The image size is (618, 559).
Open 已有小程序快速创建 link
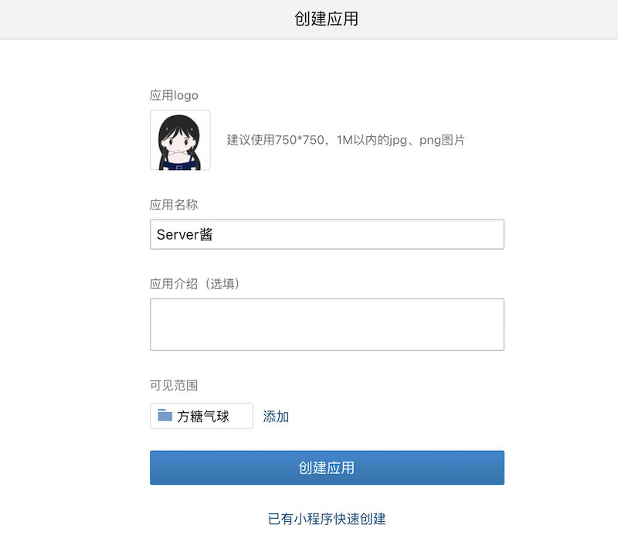click(327, 519)
